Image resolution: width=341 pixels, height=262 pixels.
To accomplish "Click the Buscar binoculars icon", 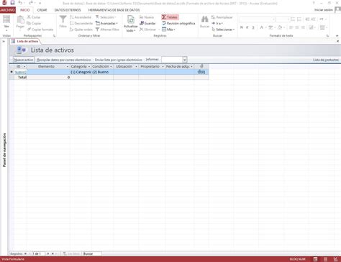I will [204, 19].
